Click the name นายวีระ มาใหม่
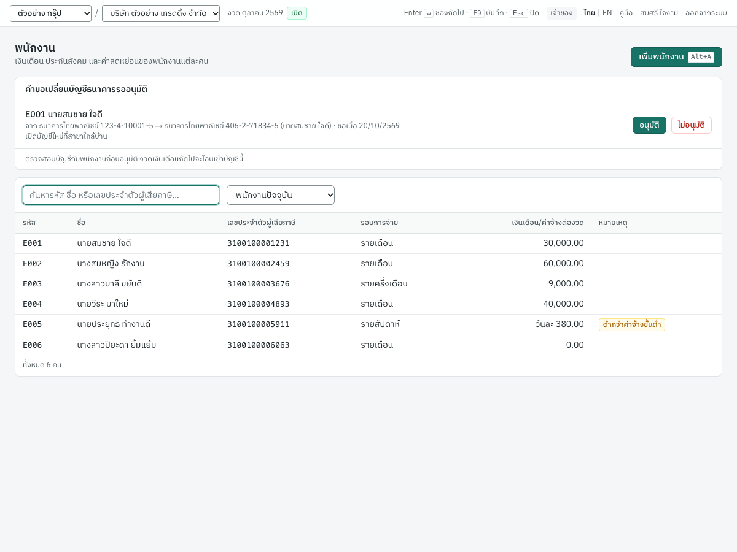 click(x=103, y=304)
